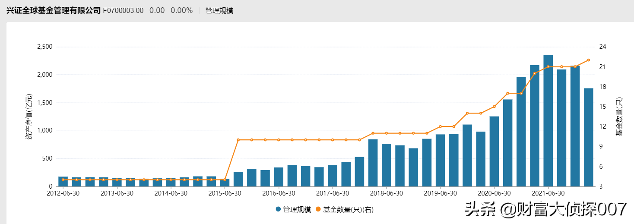This screenshot has height=224, width=634.
Task: Click orange line point above 2021-06-30 bar
Action: tap(548, 66)
